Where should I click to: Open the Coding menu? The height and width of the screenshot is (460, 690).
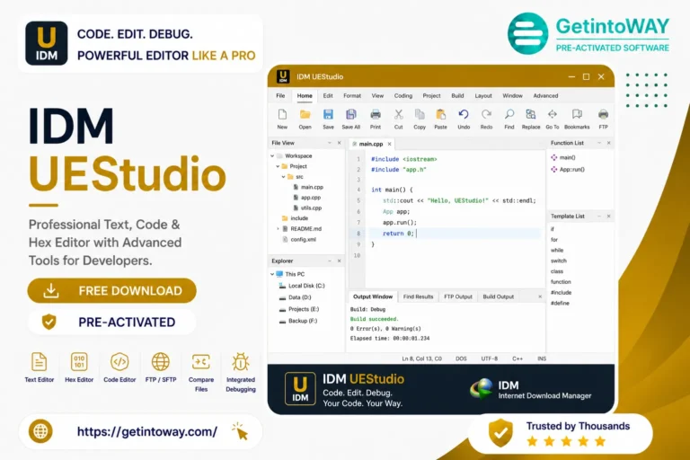(x=403, y=95)
